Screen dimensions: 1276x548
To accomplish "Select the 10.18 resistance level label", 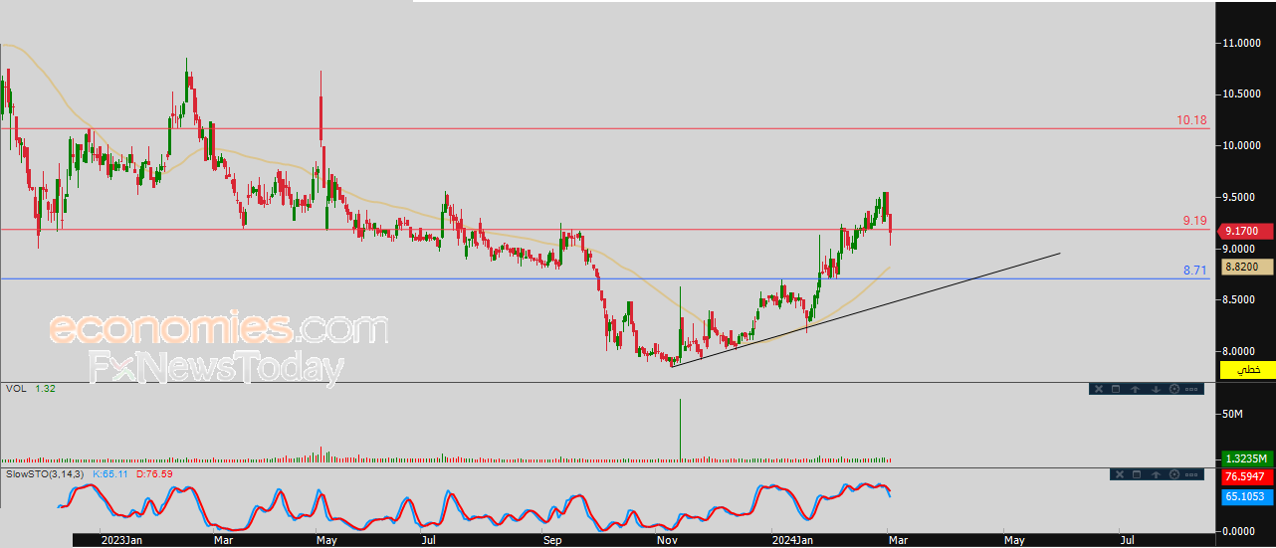I will 1191,120.
